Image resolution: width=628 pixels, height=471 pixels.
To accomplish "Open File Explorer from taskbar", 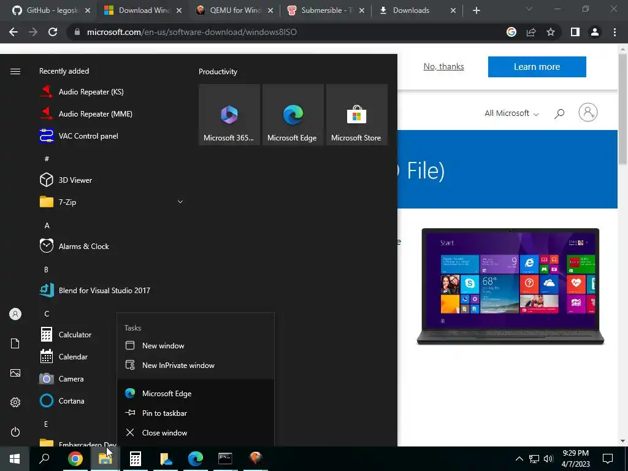I will coord(105,458).
